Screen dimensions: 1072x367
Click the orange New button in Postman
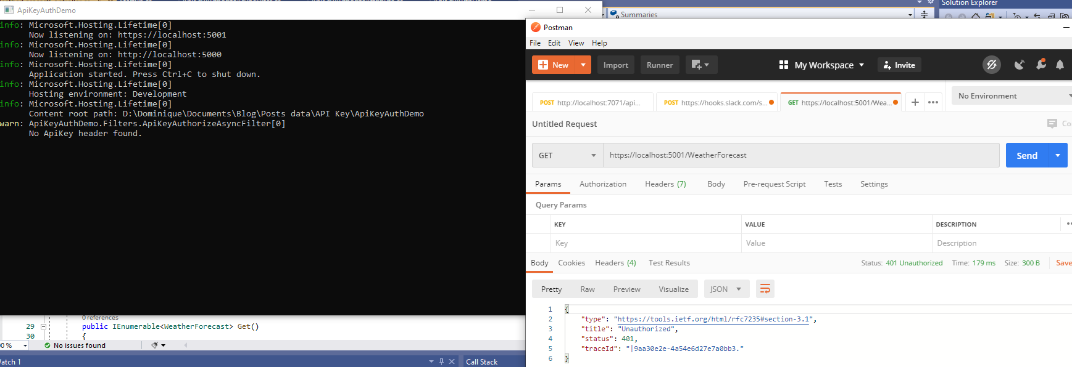click(554, 65)
